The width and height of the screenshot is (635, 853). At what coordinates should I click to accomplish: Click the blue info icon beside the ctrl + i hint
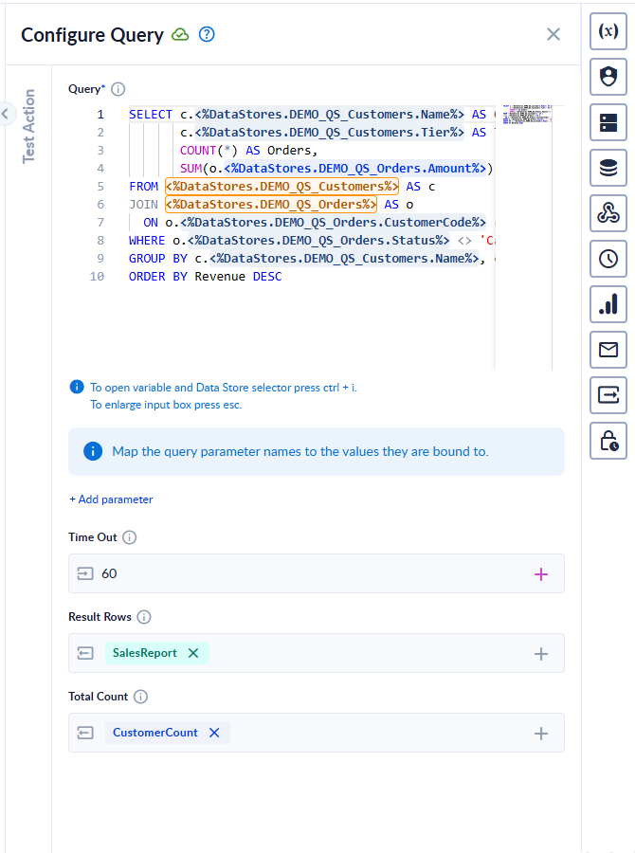pyautogui.click(x=77, y=387)
